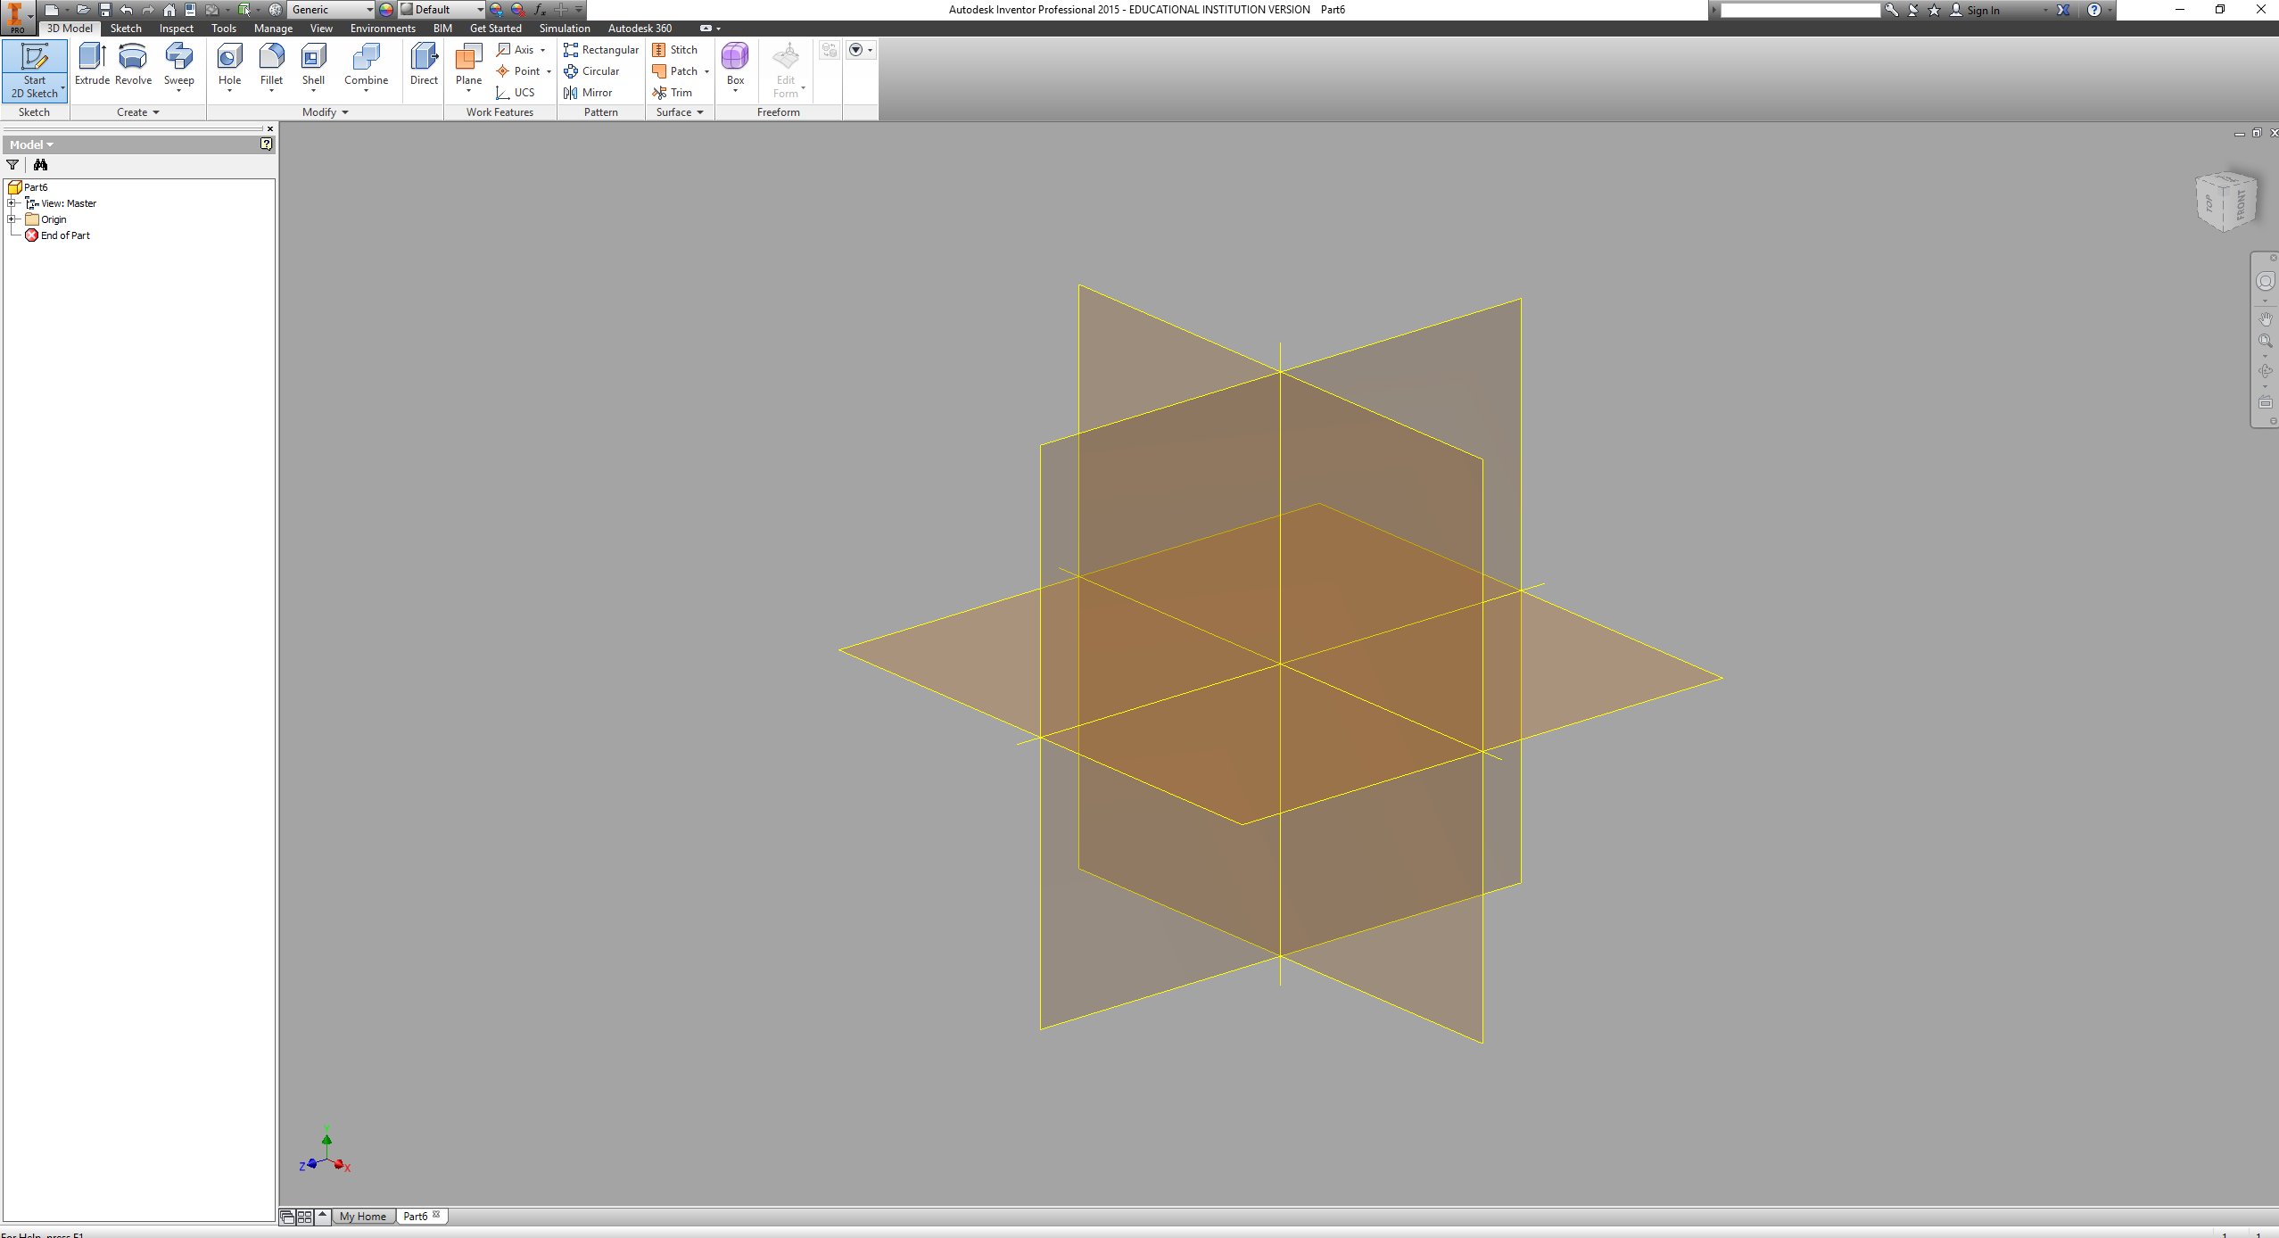The height and width of the screenshot is (1238, 2279).
Task: Open the Environments ribbon tab
Action: (382, 29)
